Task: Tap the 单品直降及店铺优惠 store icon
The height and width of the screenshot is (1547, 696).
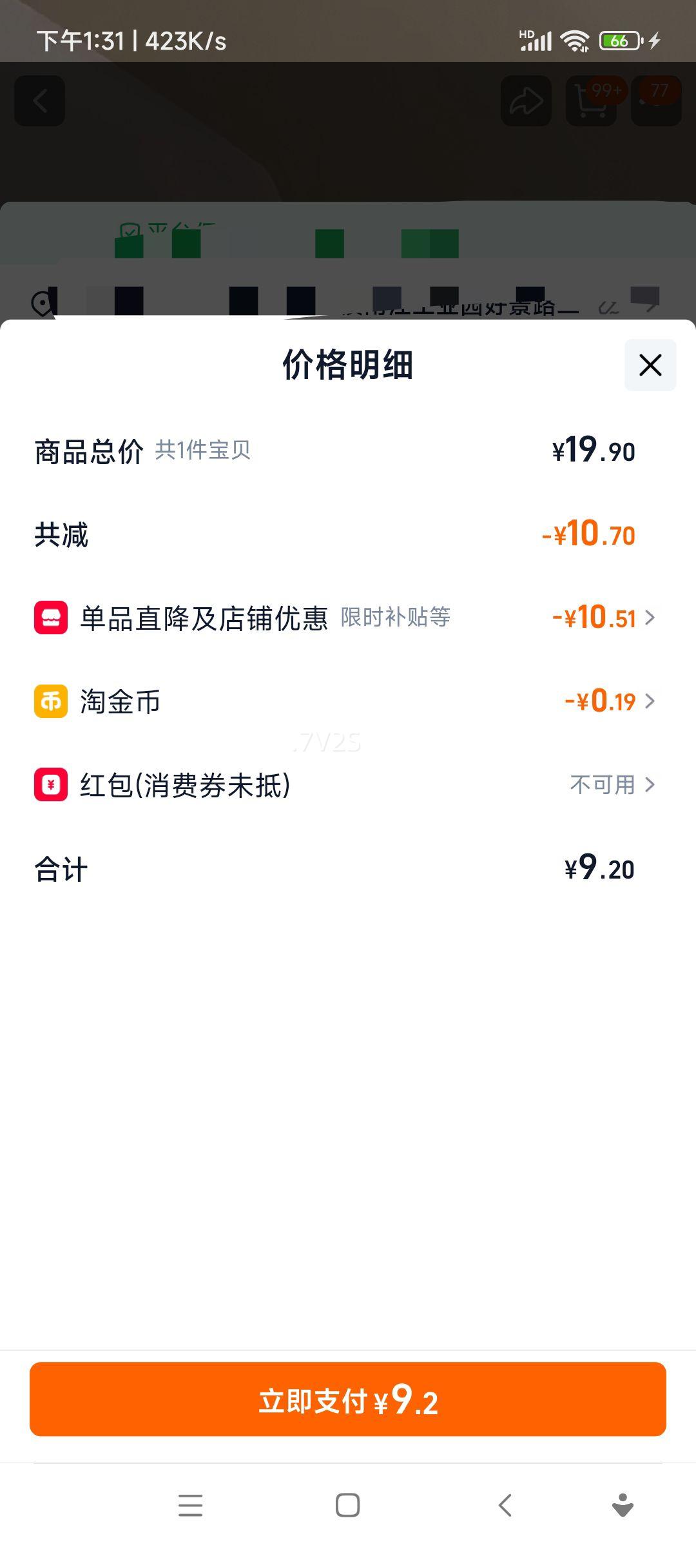Action: click(x=51, y=618)
